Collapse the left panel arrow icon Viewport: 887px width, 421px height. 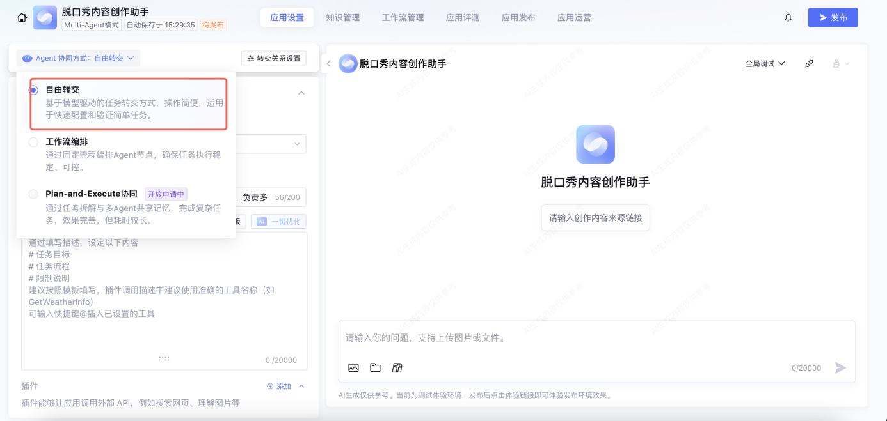pyautogui.click(x=329, y=63)
